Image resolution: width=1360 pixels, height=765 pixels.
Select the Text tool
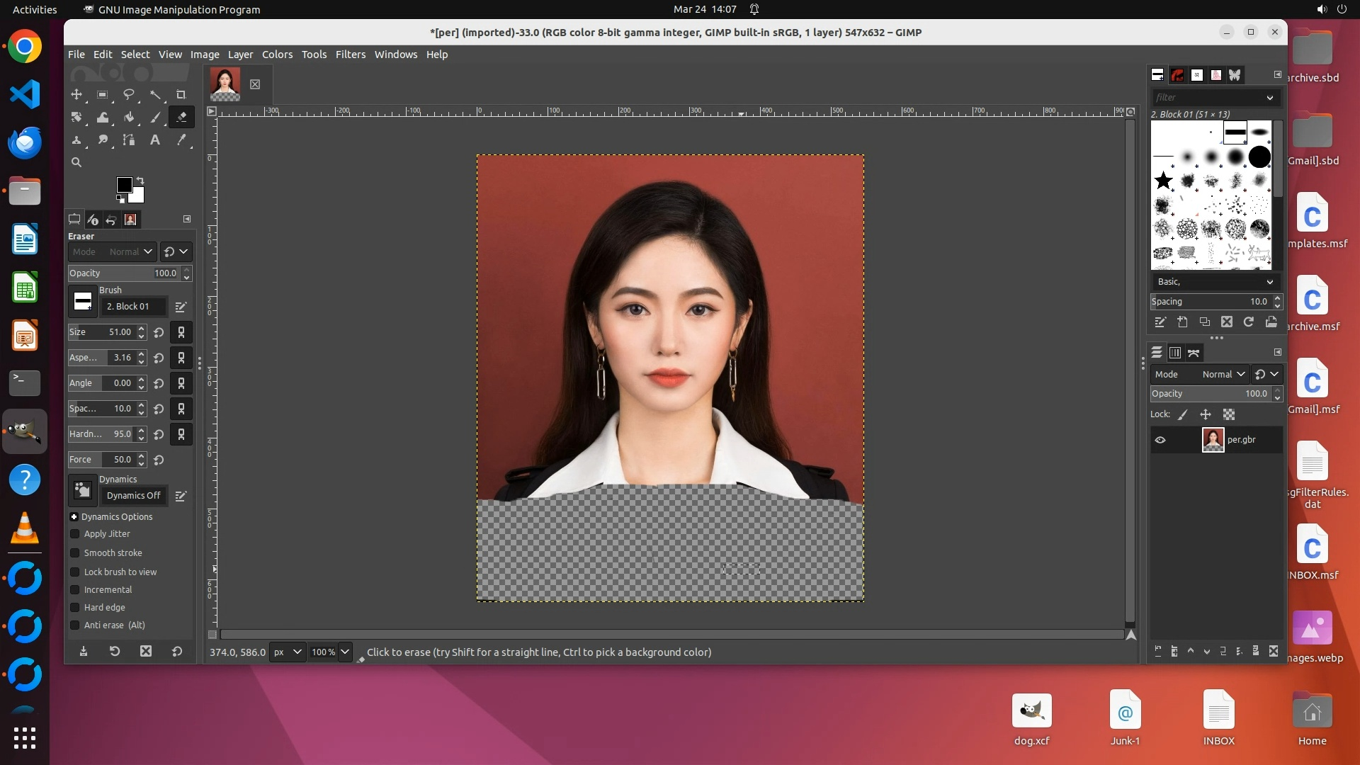(x=154, y=140)
